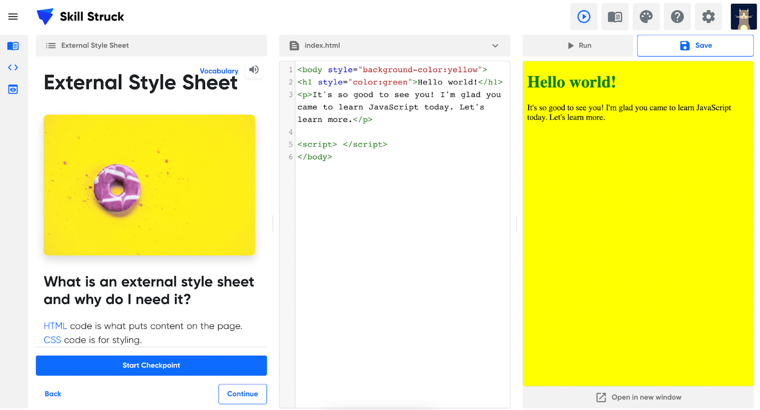Click the script tag code line
This screenshot has width=760, height=410.
pyautogui.click(x=342, y=144)
